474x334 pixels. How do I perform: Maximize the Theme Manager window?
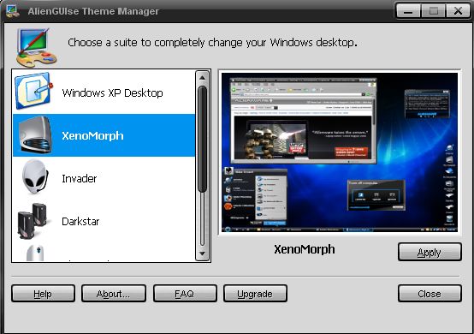pyautogui.click(x=433, y=11)
